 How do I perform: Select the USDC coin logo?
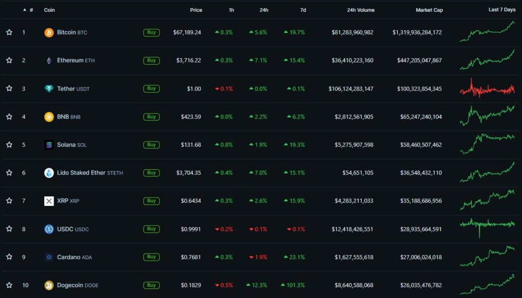49,229
